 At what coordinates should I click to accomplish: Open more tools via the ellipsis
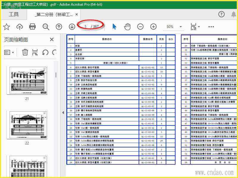point(211,27)
